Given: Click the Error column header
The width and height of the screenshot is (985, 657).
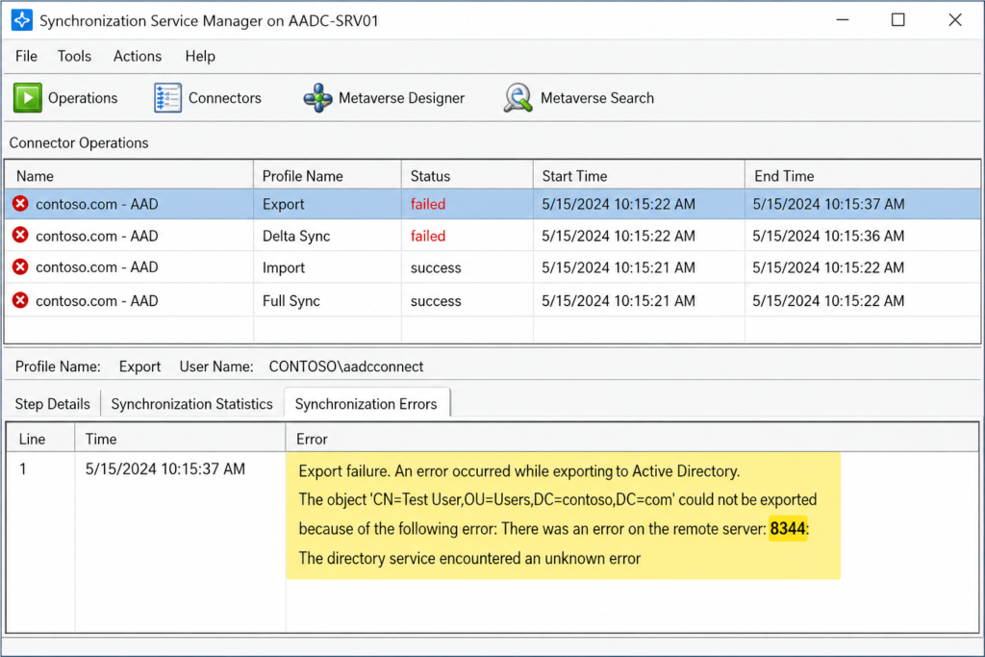Looking at the screenshot, I should click(632, 439).
